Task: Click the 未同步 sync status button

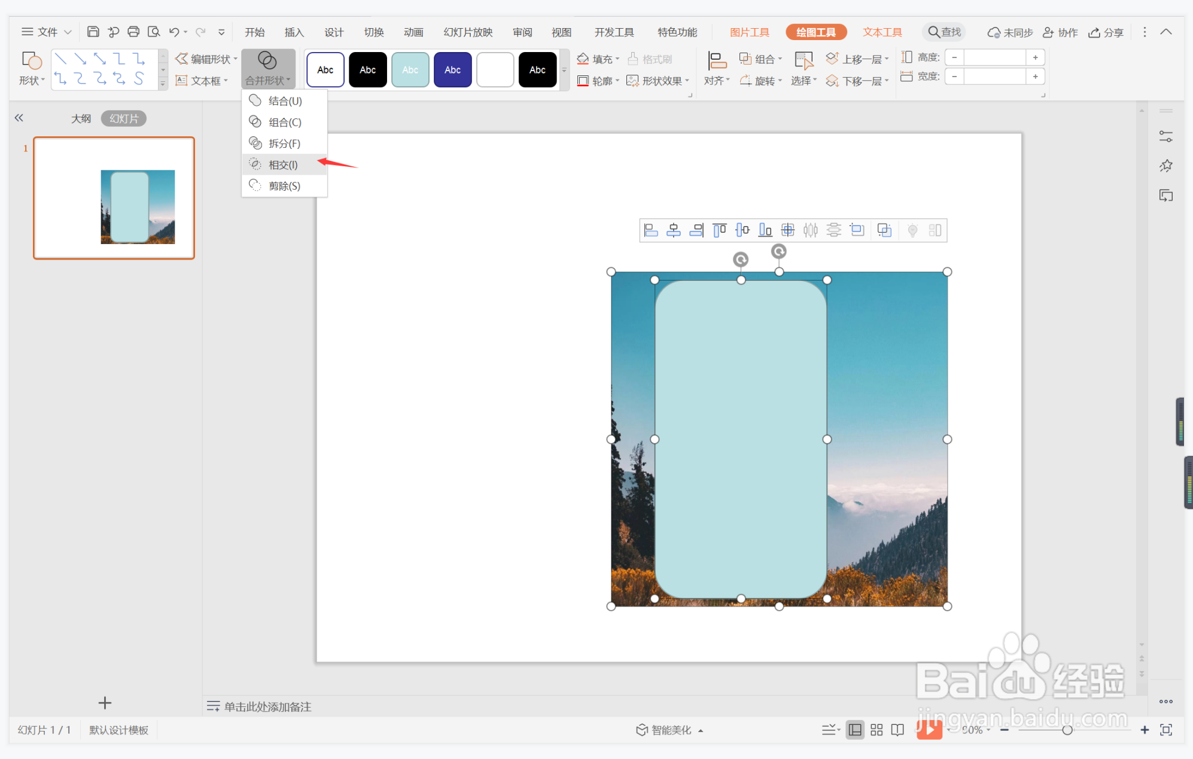Action: coord(1010,32)
